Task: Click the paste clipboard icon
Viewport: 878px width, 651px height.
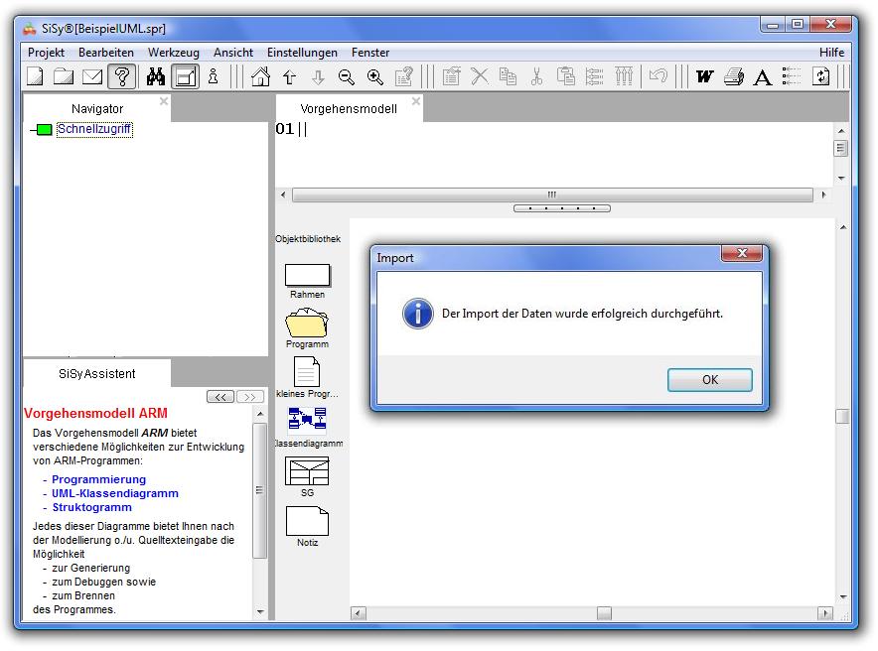Action: point(565,76)
